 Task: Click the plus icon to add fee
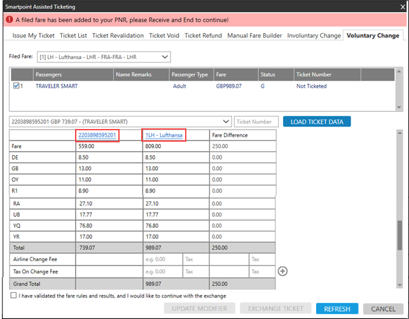283,271
